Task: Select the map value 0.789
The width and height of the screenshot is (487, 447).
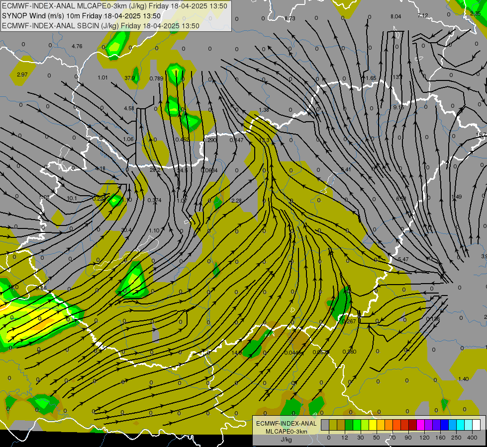Action: coord(156,78)
